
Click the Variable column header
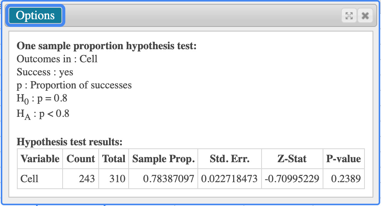click(40, 159)
